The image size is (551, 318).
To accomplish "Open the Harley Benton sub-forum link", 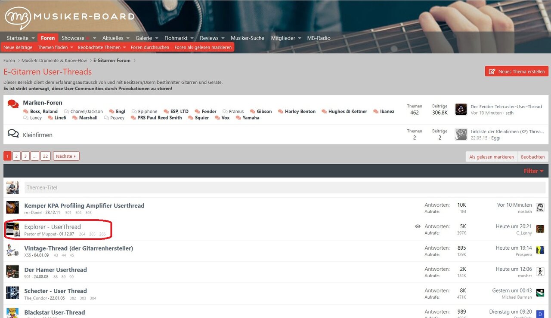I will pos(300,111).
